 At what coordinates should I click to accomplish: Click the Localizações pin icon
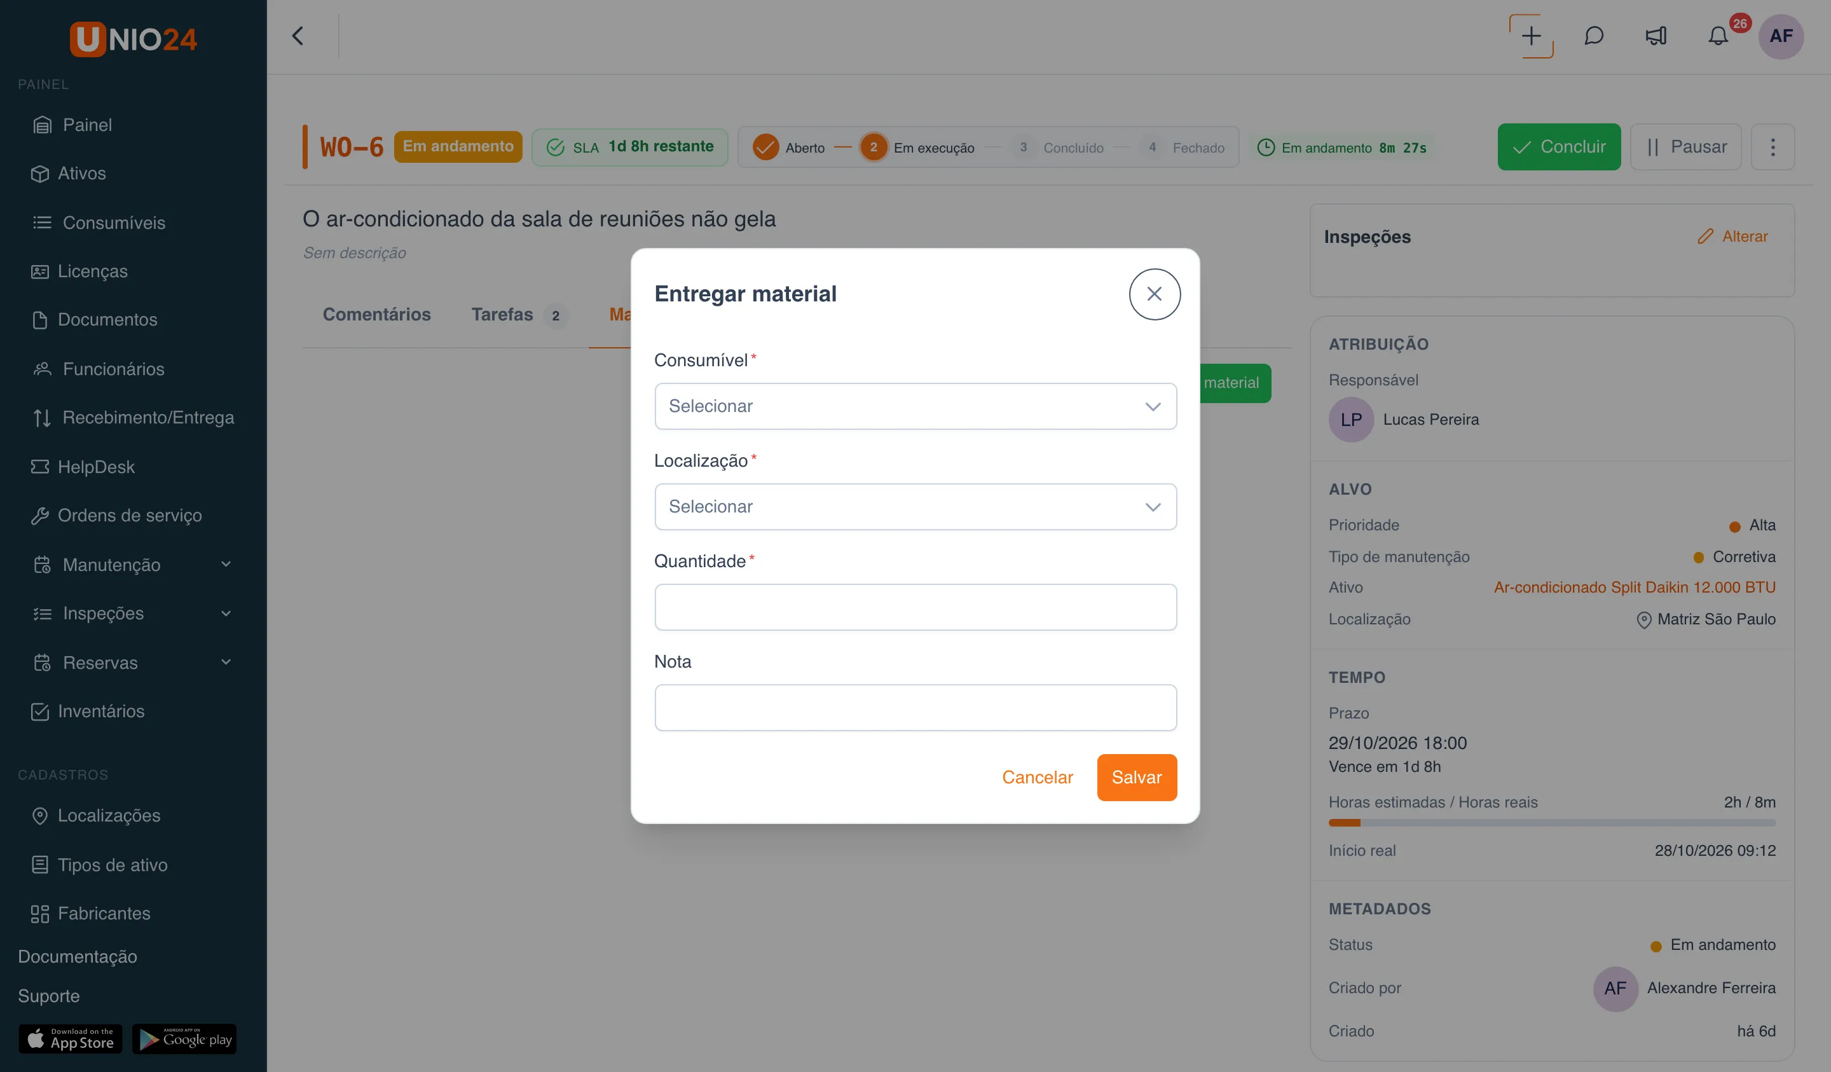(40, 816)
